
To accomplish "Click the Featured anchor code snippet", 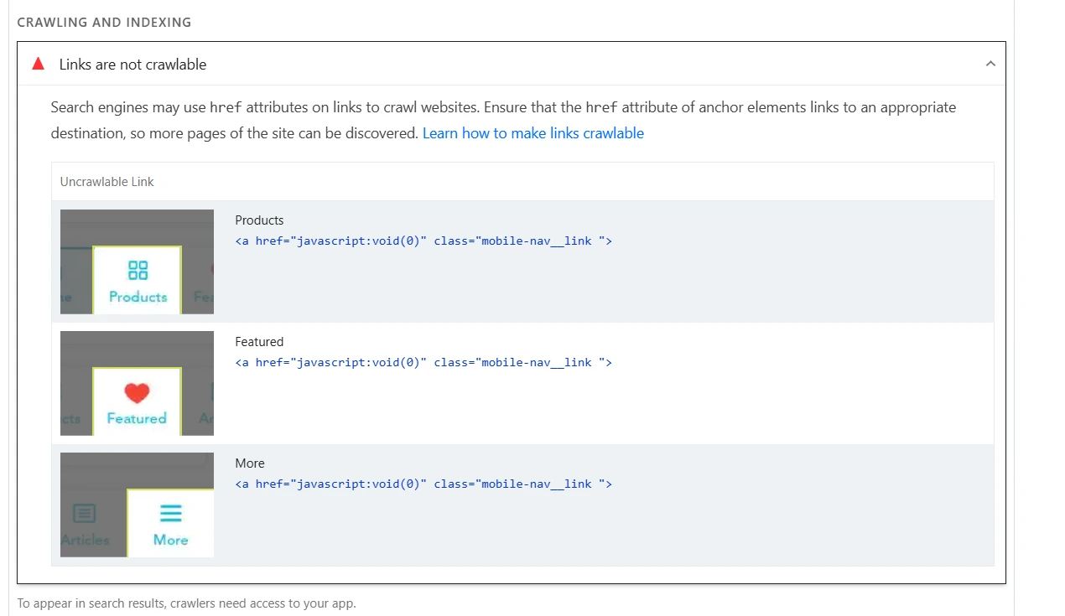I will tap(423, 363).
